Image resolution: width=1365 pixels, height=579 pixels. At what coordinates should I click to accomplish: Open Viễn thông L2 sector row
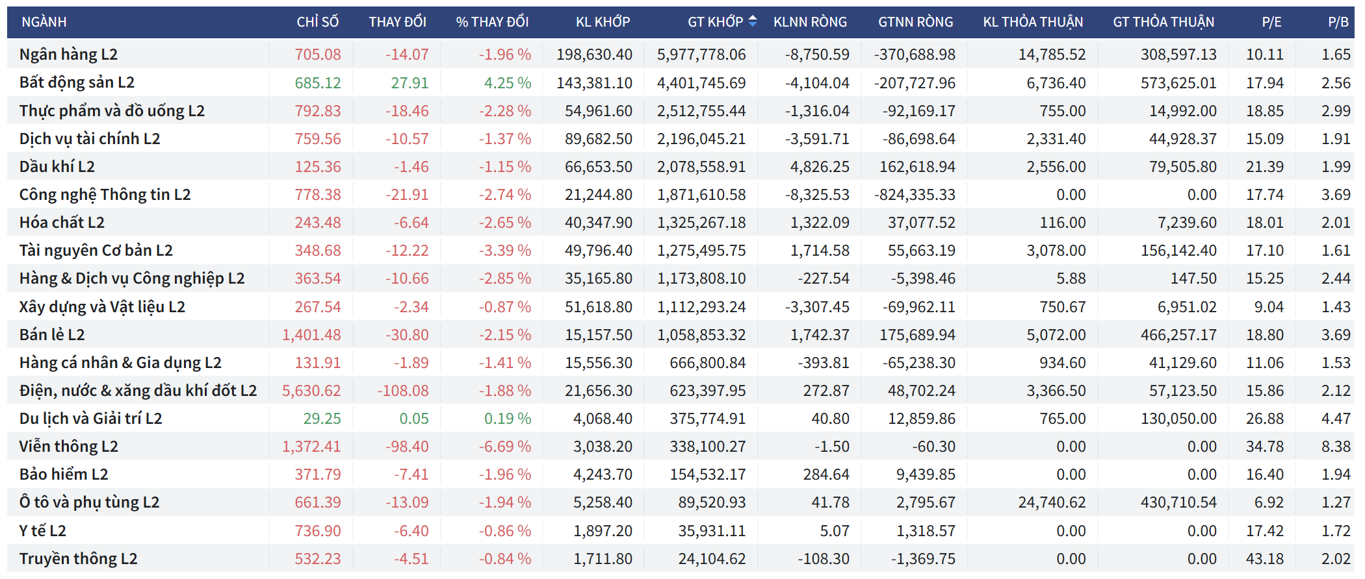(68, 447)
